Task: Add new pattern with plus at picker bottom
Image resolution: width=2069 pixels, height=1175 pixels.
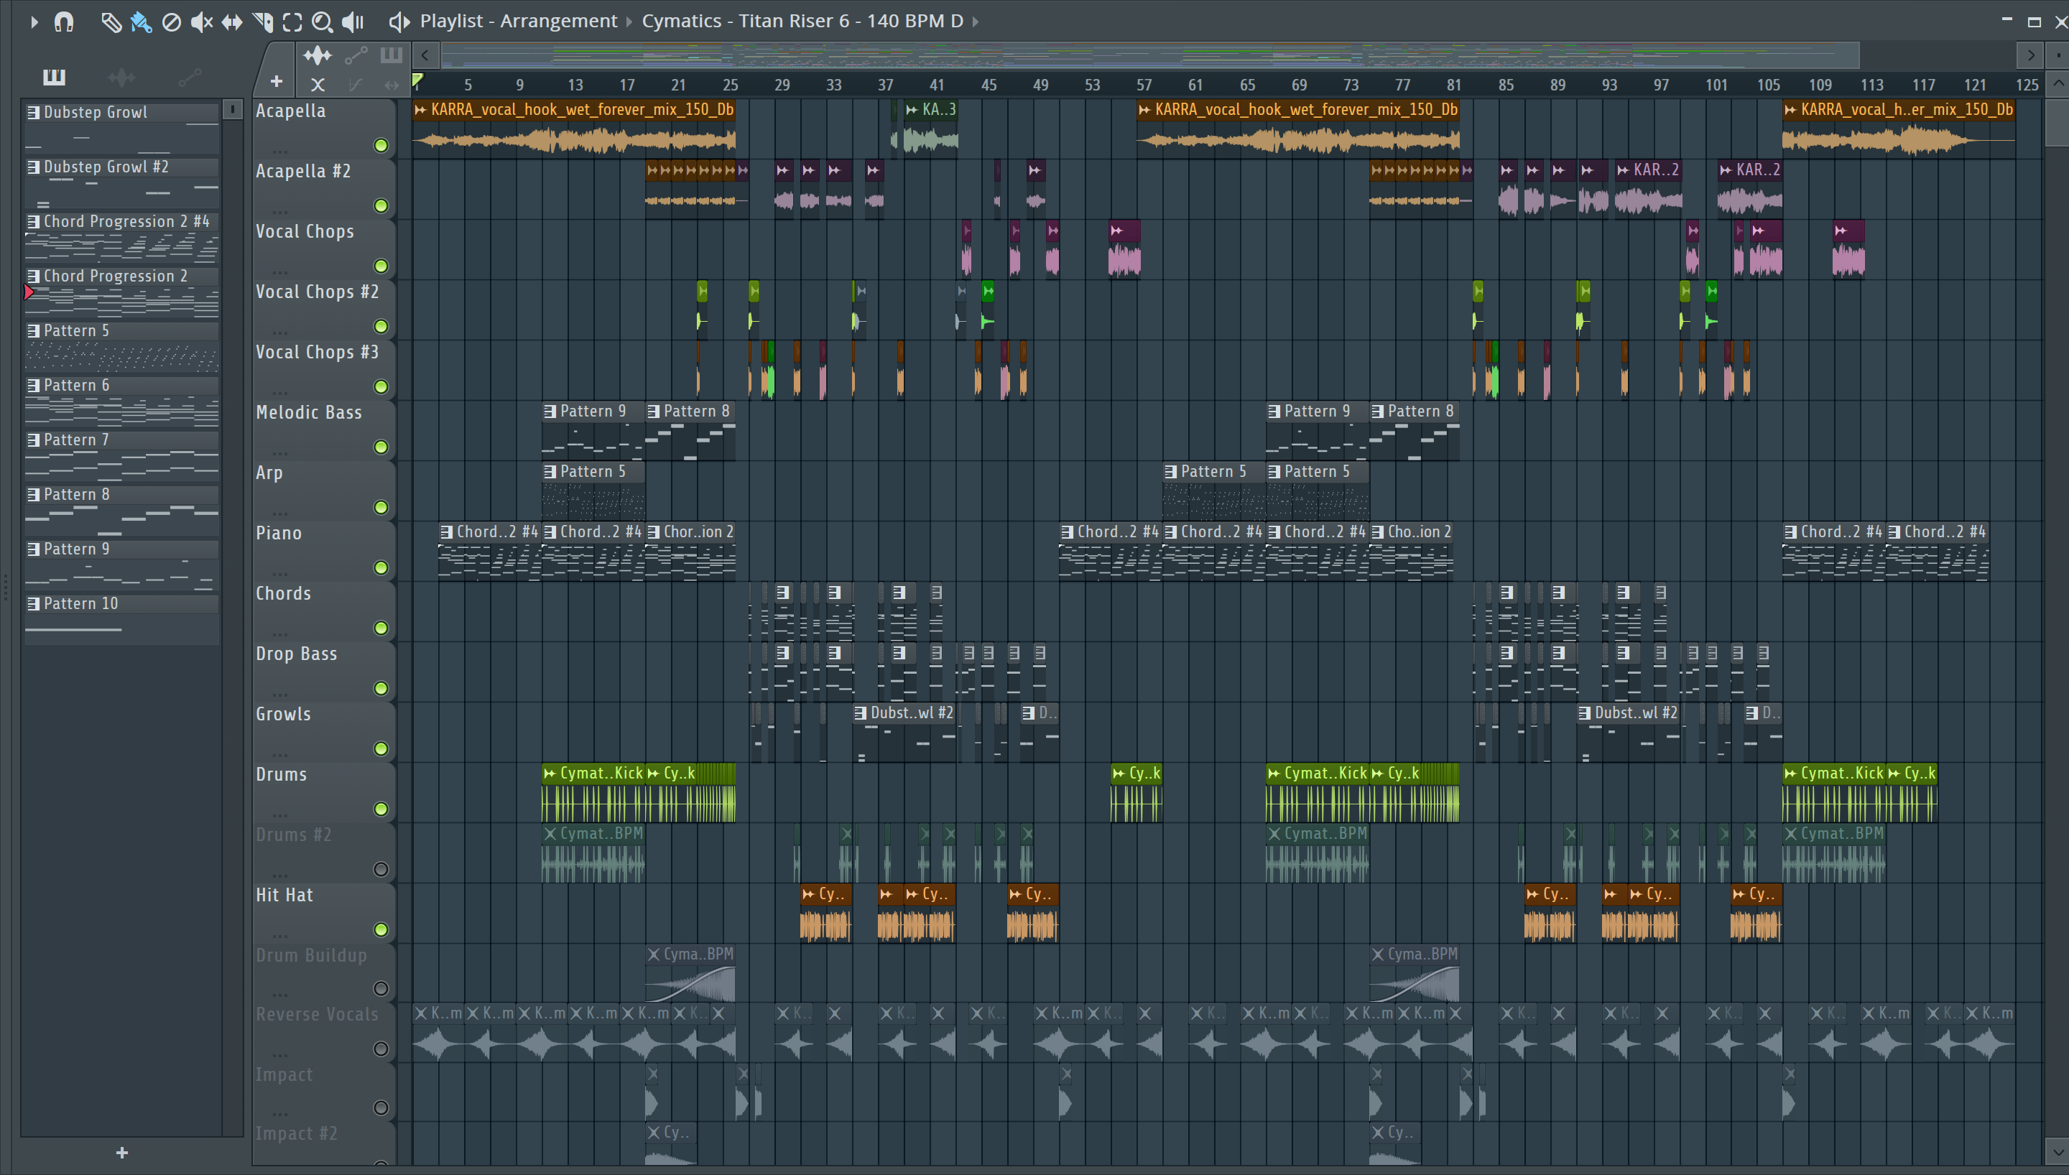Action: pyautogui.click(x=122, y=1153)
